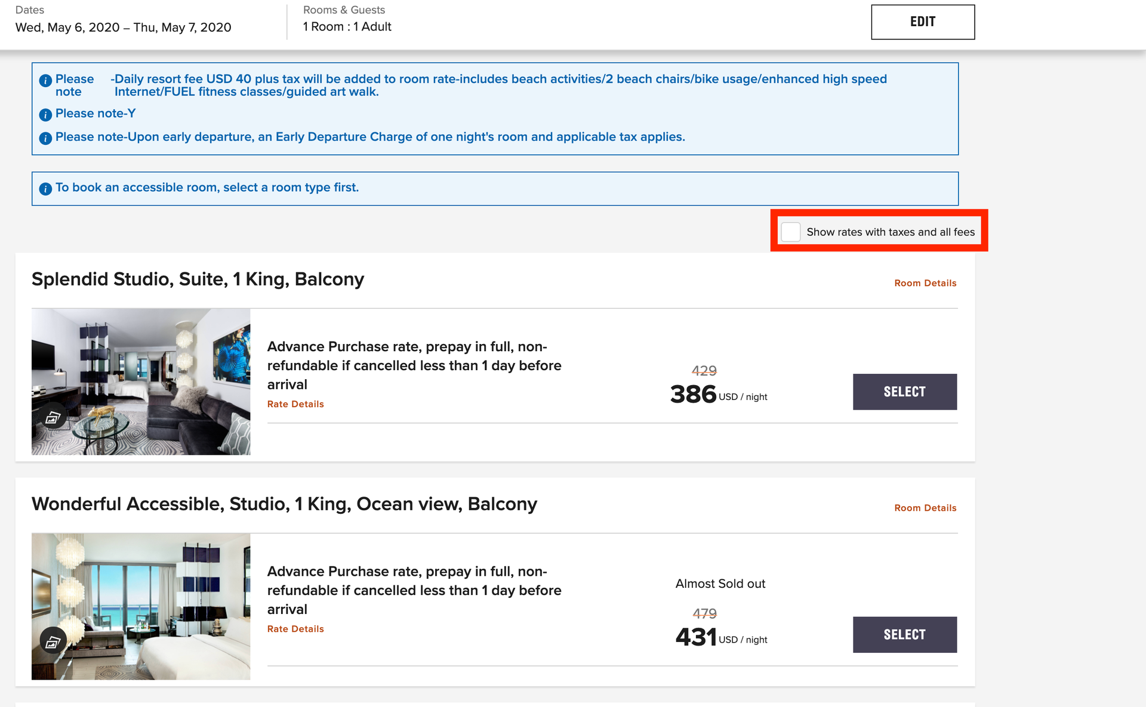This screenshot has width=1146, height=707.
Task: View Rate Details for the ocean view room
Action: pos(295,629)
